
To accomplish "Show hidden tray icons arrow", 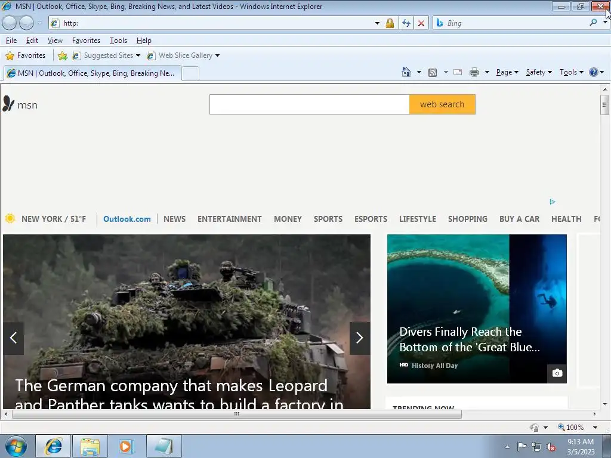I will pos(507,447).
